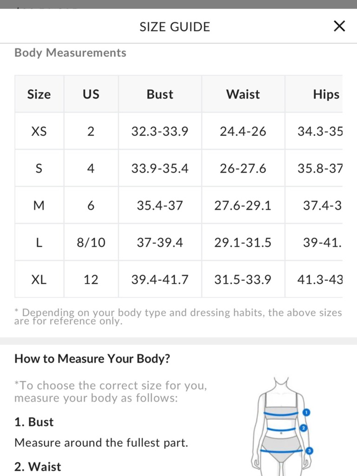This screenshot has width=357, height=476.
Task: Click the Size column header
Action: tap(39, 94)
